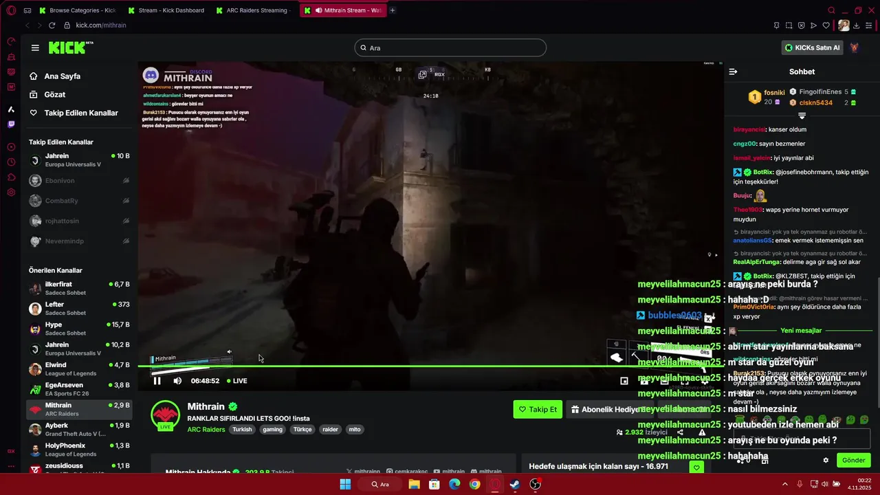880x495 pixels.
Task: Select the Türkçe tag
Action: point(302,430)
